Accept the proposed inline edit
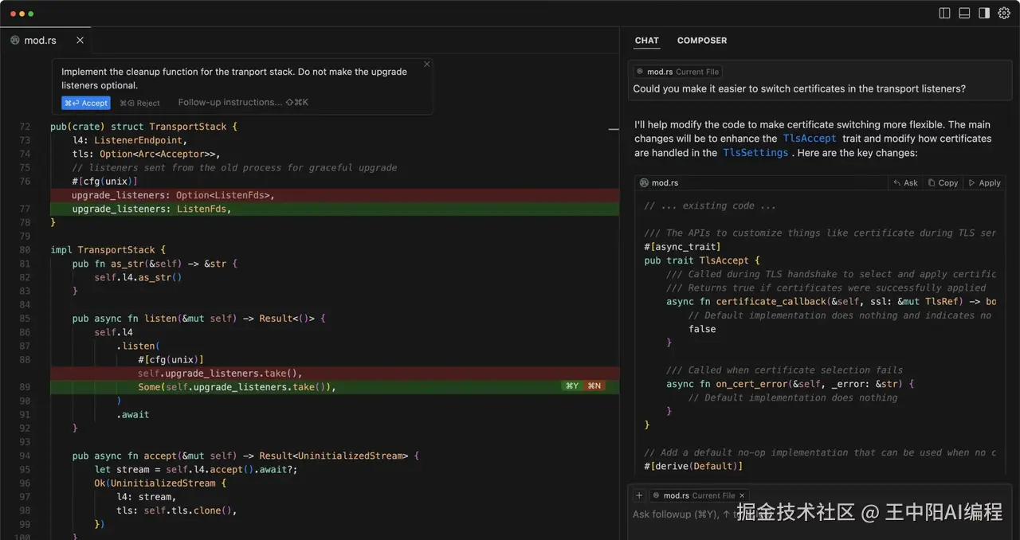1020x540 pixels. tap(86, 103)
